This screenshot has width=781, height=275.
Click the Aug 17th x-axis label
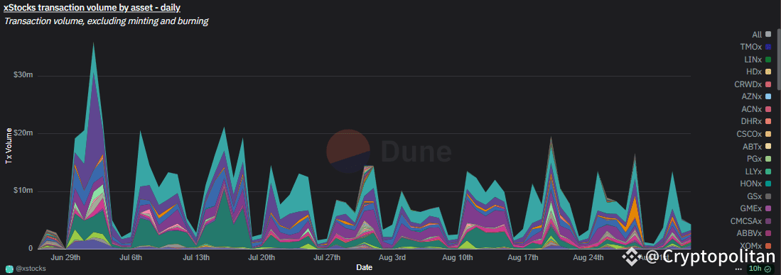pos(523,257)
